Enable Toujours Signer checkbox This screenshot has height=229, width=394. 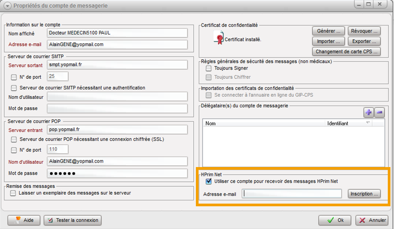point(208,69)
